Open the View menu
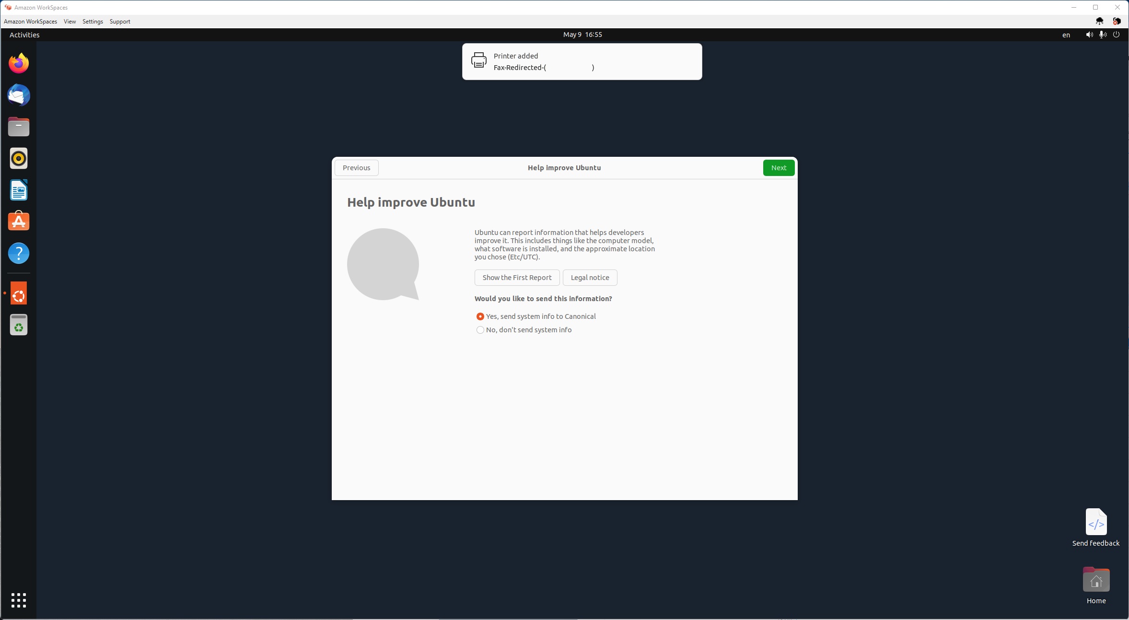1129x620 pixels. [x=70, y=22]
